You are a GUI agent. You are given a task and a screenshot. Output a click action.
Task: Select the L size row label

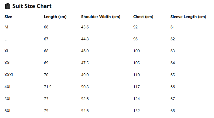(x=5, y=39)
